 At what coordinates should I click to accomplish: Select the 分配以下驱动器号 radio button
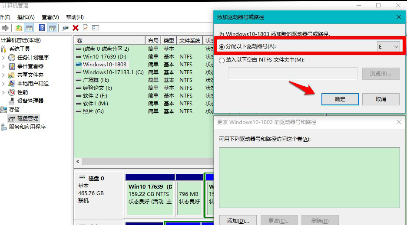[222, 46]
